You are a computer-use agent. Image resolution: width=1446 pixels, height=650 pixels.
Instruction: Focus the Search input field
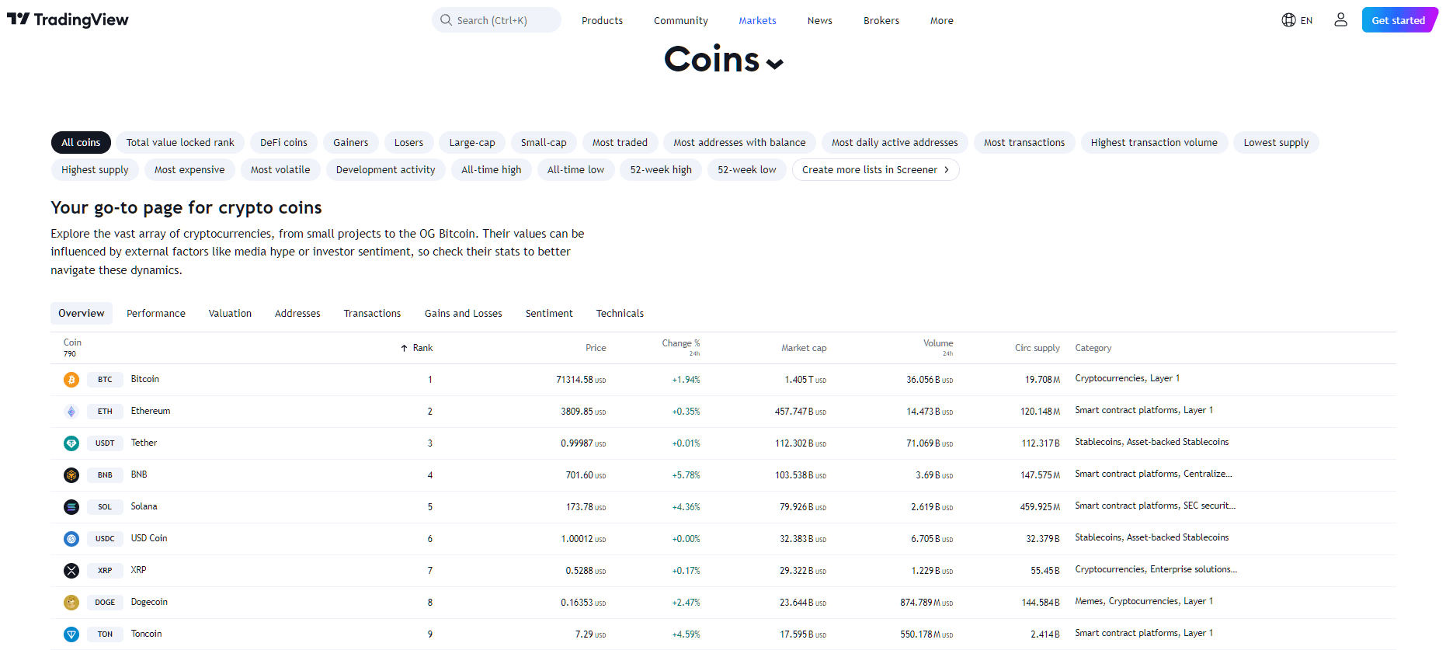click(x=496, y=20)
